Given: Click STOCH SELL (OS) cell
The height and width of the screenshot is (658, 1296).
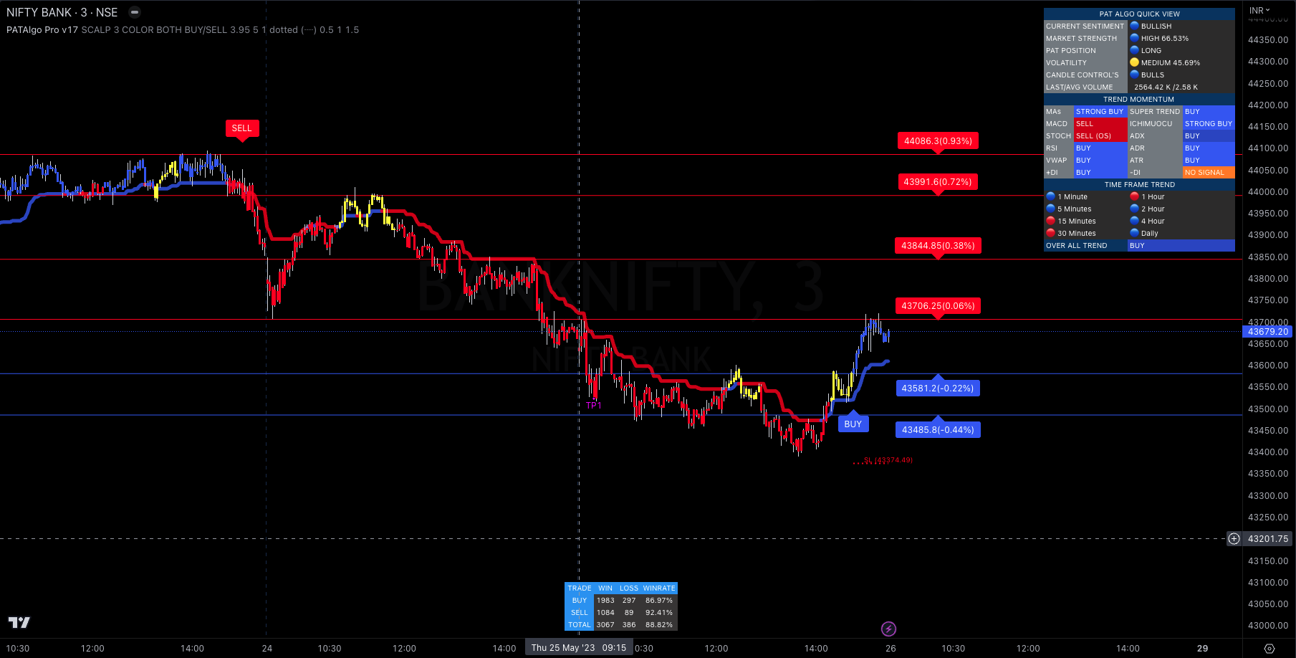Looking at the screenshot, I should [1100, 135].
